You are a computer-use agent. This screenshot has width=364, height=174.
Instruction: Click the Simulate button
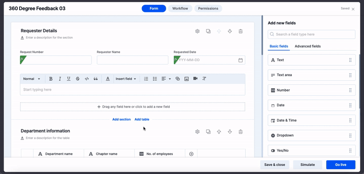pyautogui.click(x=308, y=165)
